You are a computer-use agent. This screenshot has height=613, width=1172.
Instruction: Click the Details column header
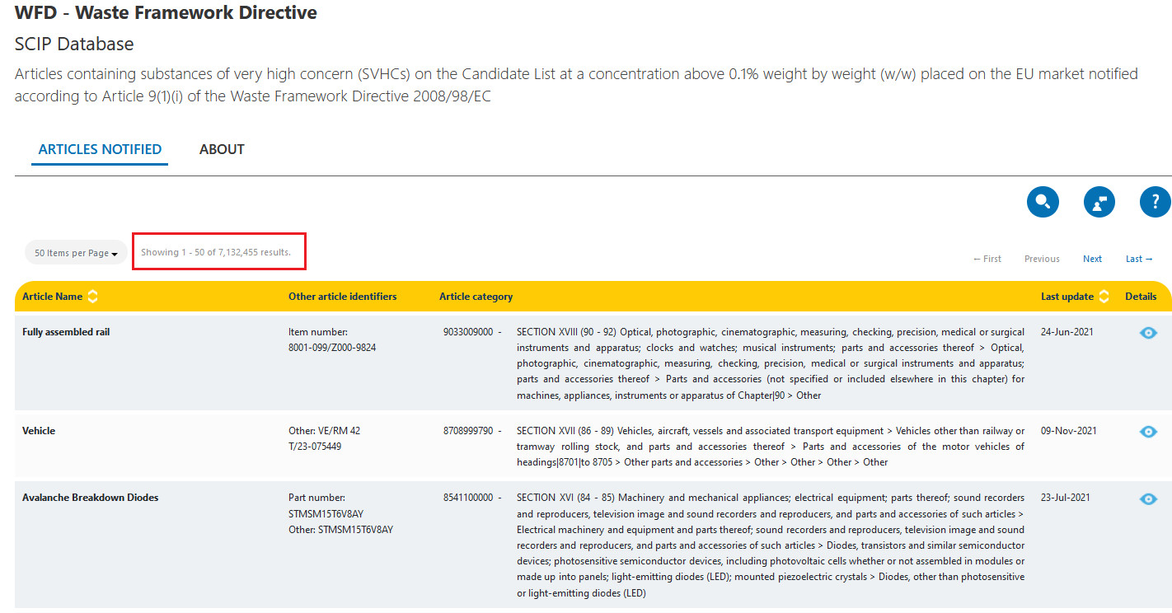tap(1141, 297)
